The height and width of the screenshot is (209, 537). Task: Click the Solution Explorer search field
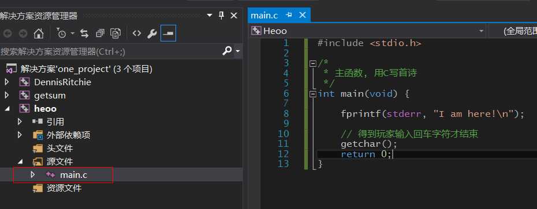(110, 52)
